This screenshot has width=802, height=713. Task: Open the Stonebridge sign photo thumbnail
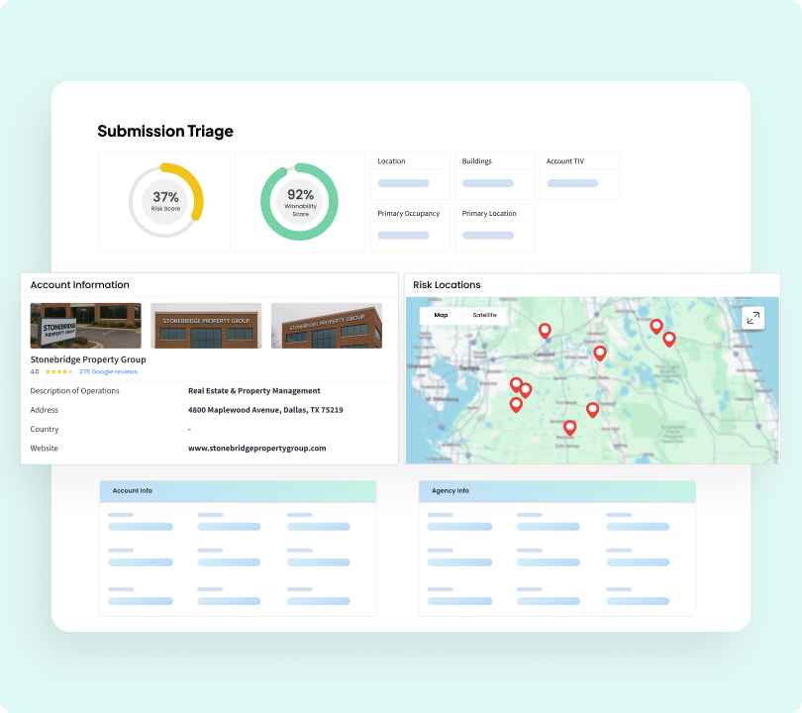[86, 326]
